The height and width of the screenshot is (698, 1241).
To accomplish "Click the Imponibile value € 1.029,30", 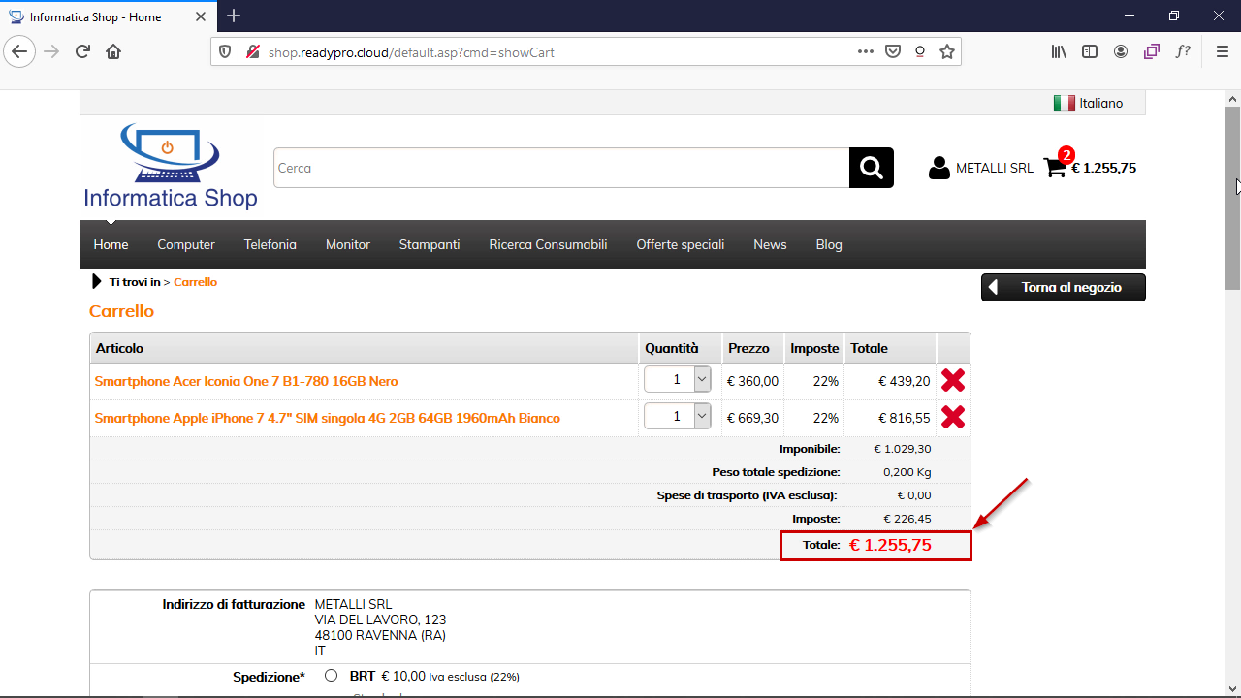I will 902,449.
